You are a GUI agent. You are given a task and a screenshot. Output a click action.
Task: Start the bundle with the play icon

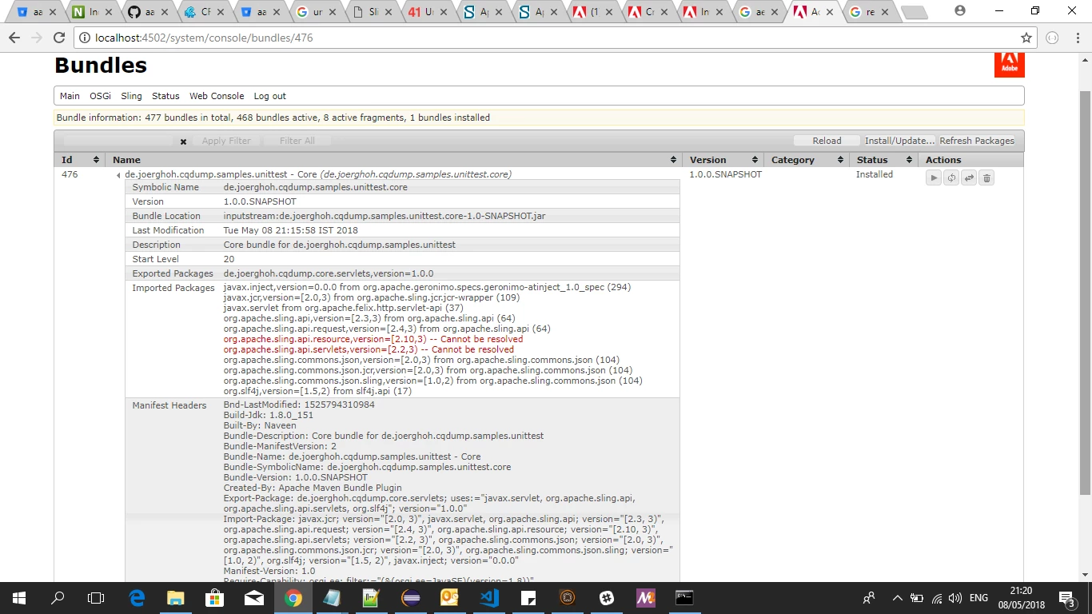934,178
